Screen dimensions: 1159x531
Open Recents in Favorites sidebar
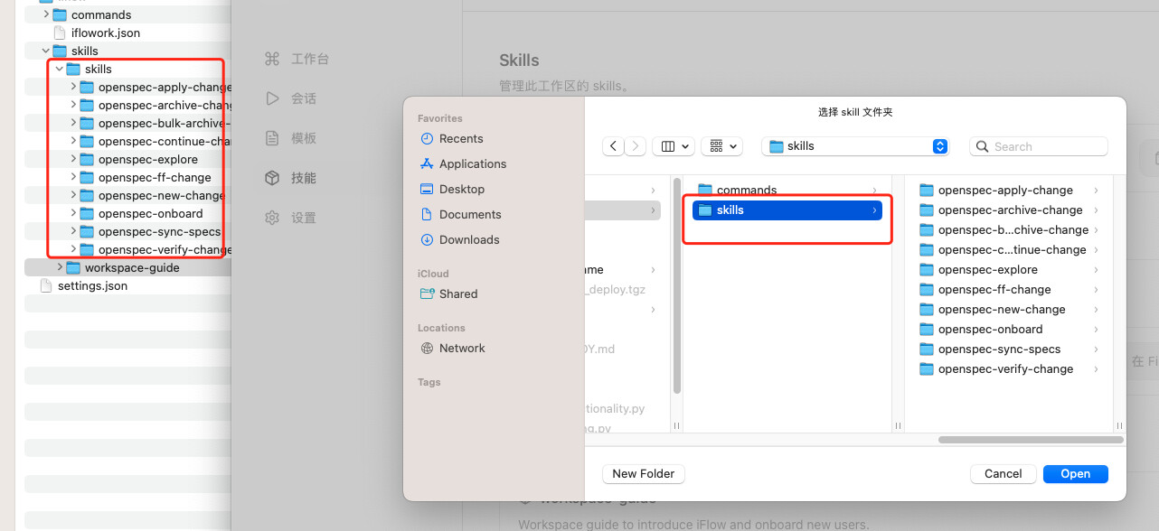point(461,139)
